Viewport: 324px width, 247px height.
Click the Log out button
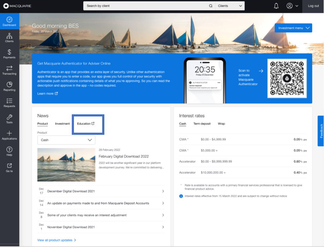click(313, 6)
